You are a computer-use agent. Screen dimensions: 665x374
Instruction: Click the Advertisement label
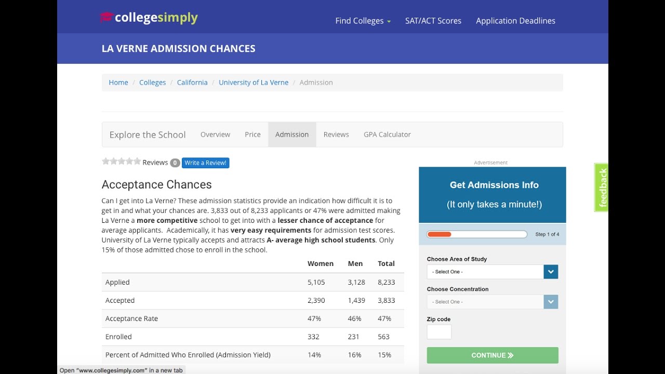pyautogui.click(x=490, y=163)
